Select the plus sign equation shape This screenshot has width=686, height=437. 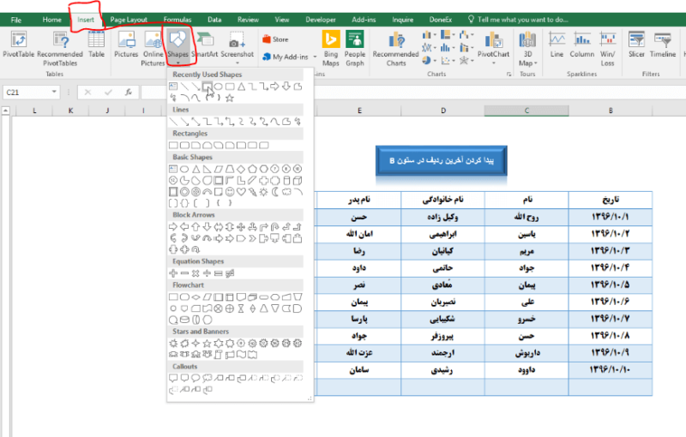(x=173, y=272)
